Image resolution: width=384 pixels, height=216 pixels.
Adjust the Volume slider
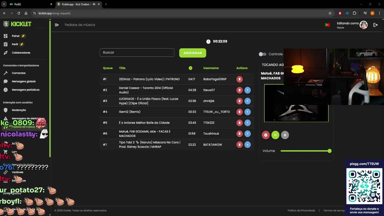pos(306,151)
